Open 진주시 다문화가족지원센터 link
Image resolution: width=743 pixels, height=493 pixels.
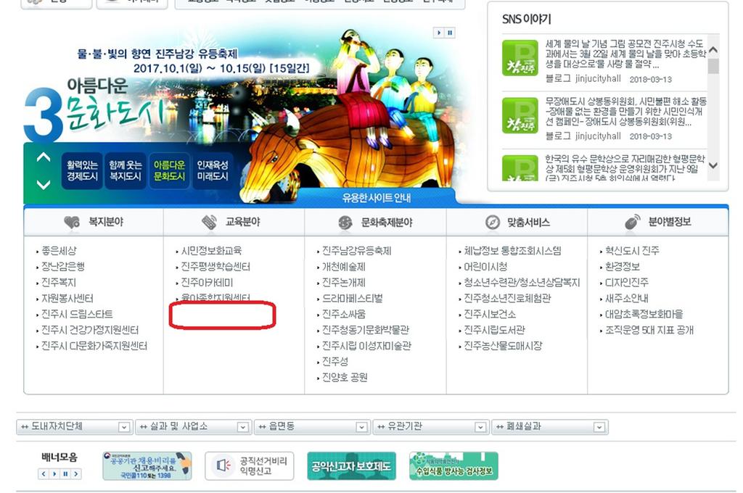click(x=94, y=346)
